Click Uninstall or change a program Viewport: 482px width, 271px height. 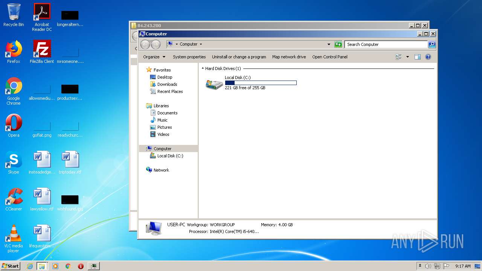tap(239, 57)
